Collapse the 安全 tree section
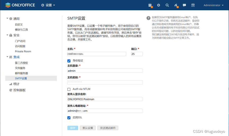 click(x=7, y=35)
